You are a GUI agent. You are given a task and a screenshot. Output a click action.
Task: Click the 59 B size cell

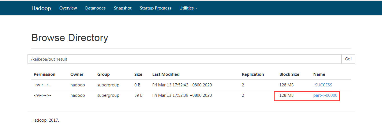click(139, 95)
